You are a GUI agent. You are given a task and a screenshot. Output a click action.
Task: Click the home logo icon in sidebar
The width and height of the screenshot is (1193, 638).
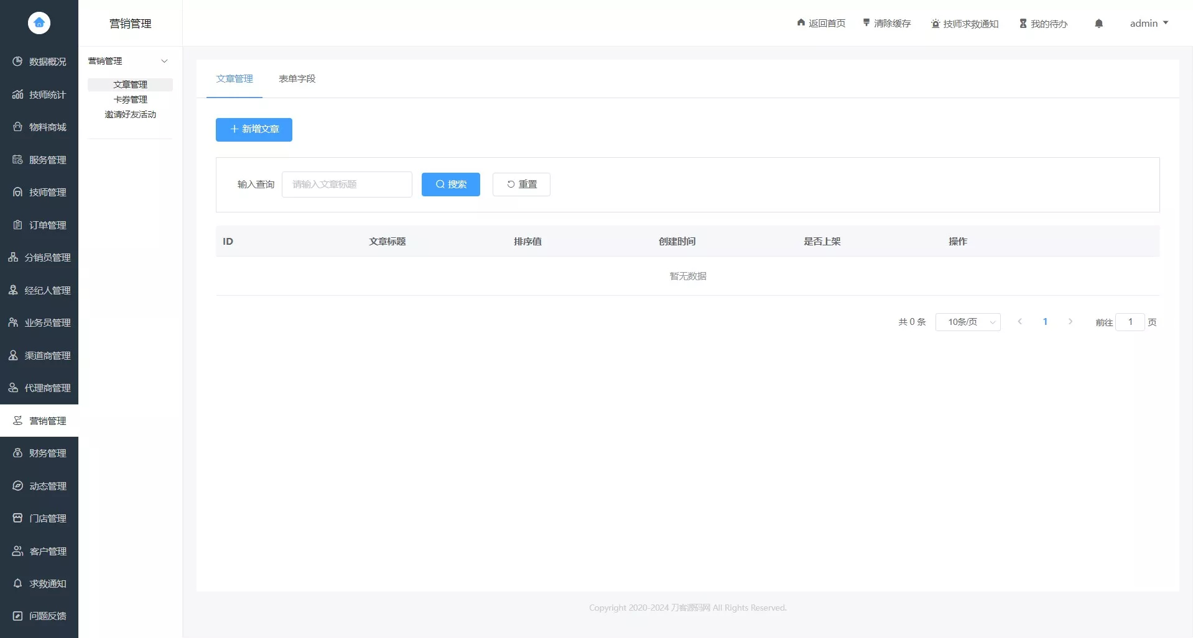point(39,23)
